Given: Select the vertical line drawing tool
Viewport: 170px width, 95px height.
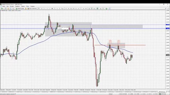Looking at the screenshot, I should pos(45,8).
